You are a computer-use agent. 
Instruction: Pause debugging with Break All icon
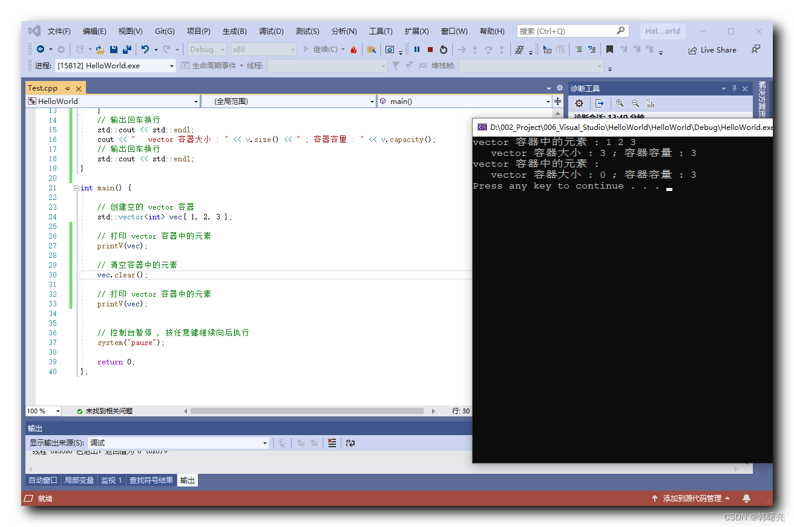[x=417, y=50]
